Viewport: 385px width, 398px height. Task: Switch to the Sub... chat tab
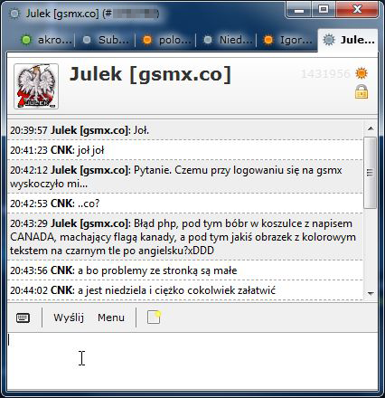click(106, 40)
